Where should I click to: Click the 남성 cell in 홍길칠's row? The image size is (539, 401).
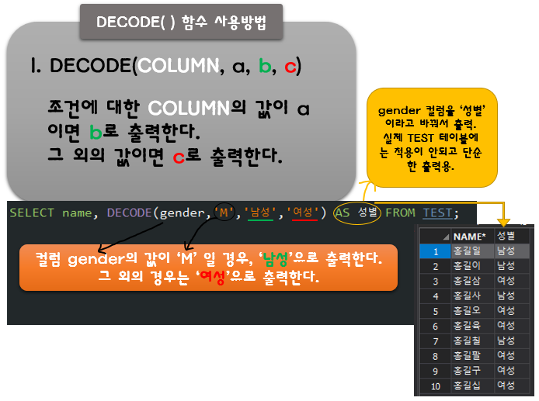(x=512, y=341)
